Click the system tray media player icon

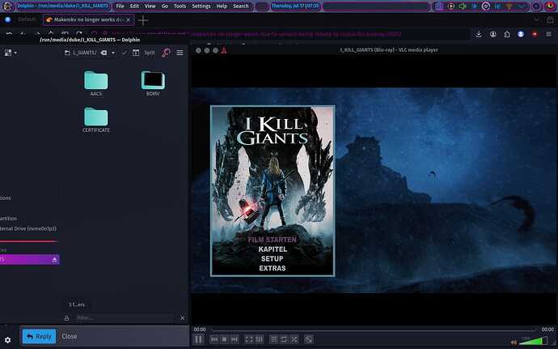click(451, 6)
